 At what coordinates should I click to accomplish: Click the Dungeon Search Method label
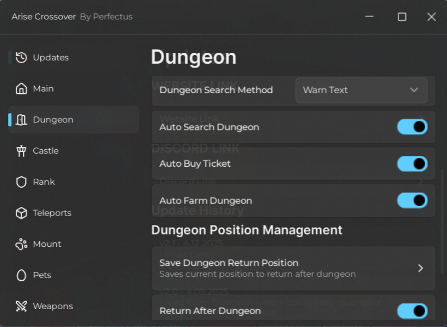(x=216, y=90)
